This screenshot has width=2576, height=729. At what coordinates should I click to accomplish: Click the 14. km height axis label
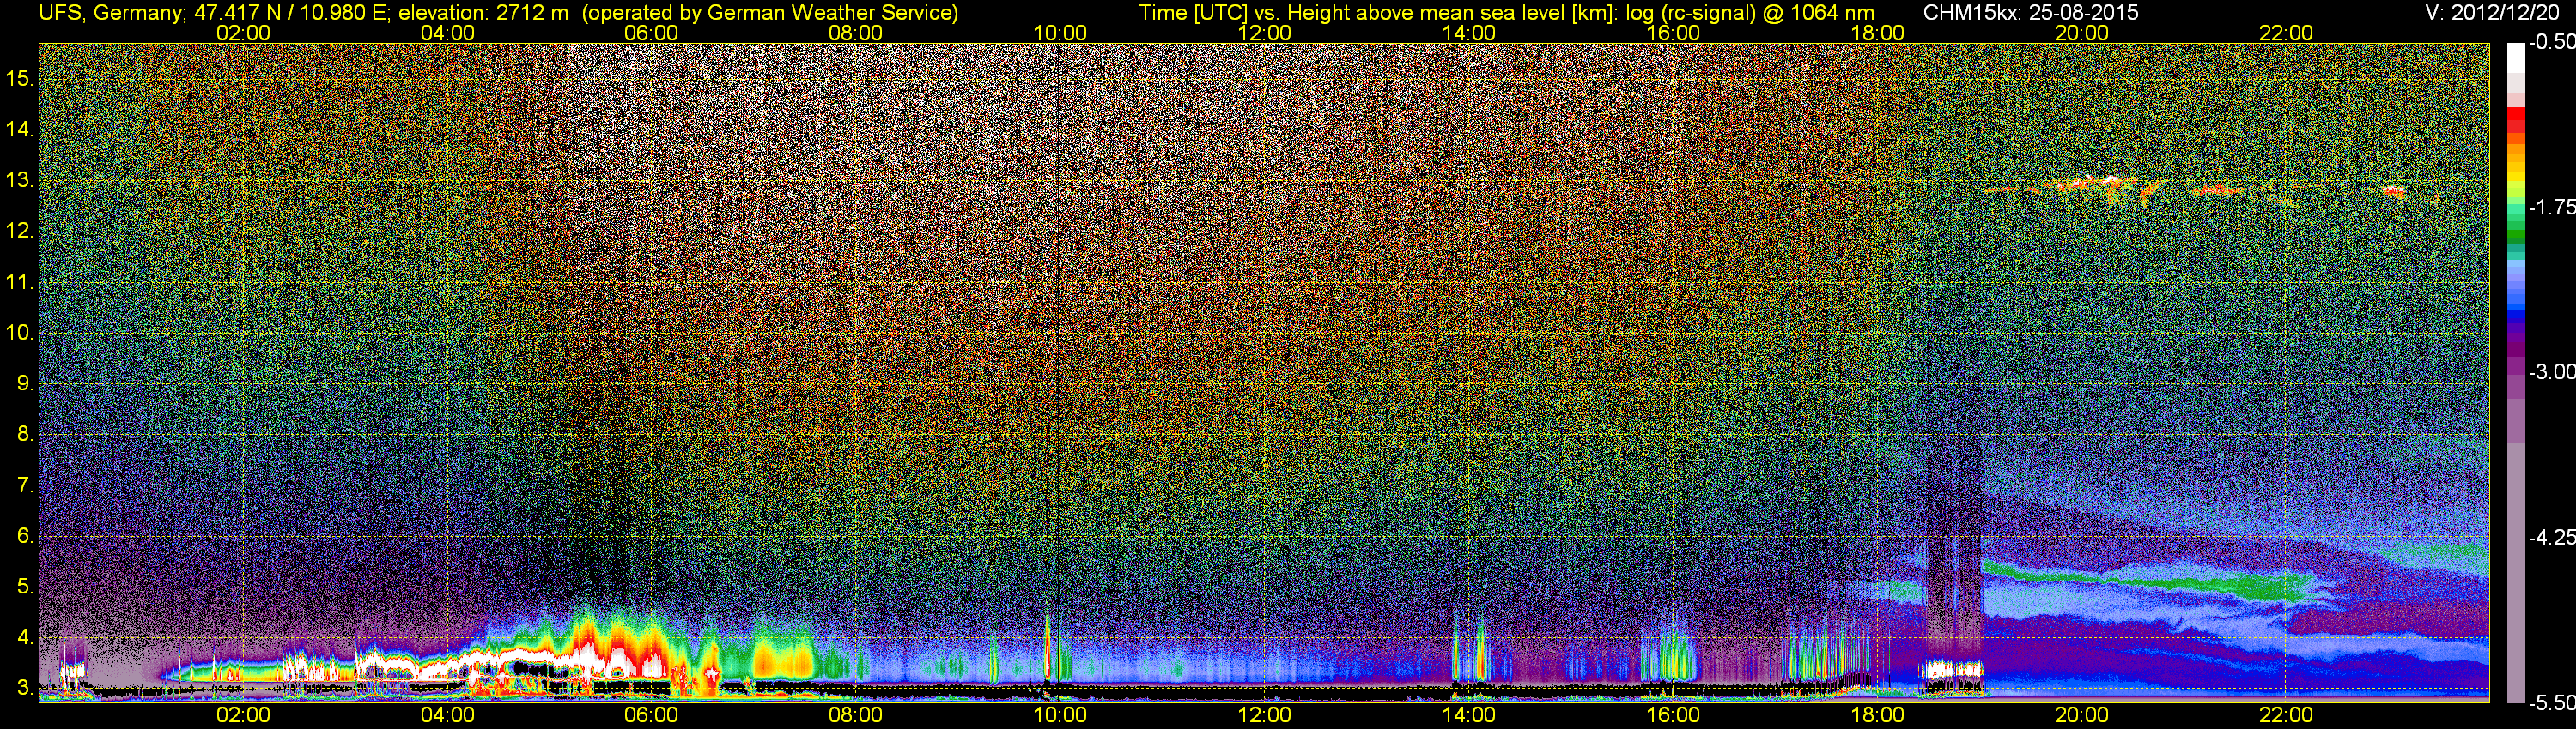(x=20, y=129)
